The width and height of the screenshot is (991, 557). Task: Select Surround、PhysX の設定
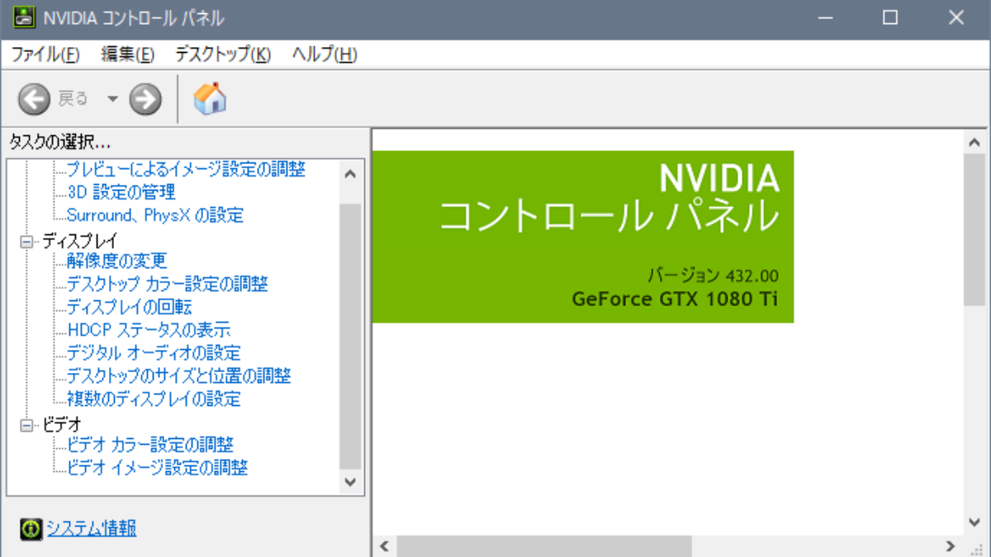tap(155, 216)
